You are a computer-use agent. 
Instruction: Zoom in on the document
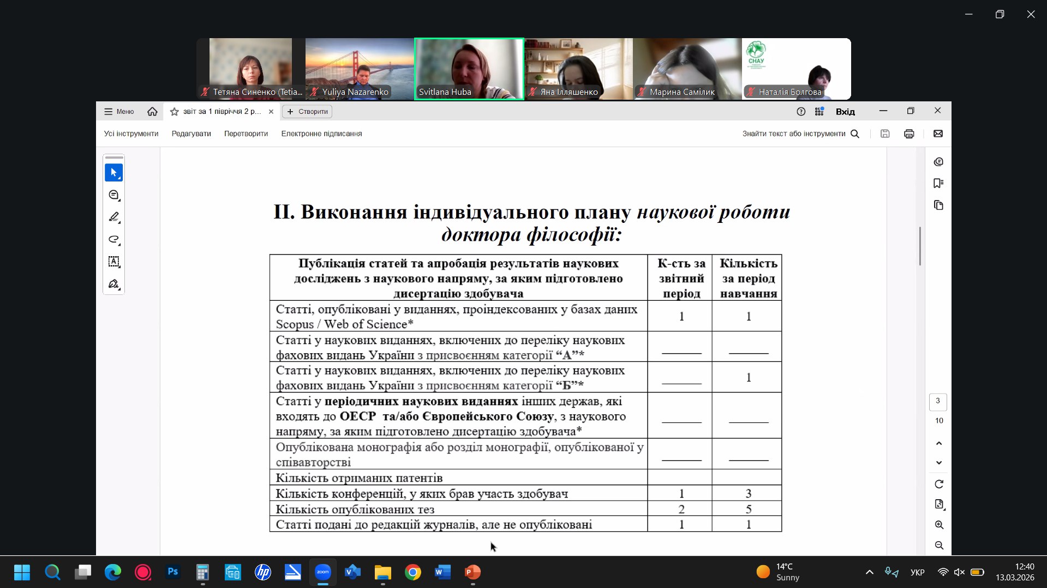click(x=938, y=525)
